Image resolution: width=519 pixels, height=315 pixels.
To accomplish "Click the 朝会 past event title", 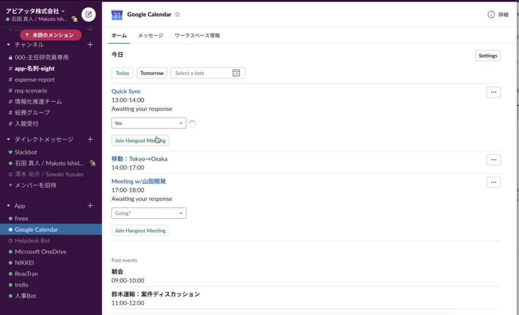I will point(118,271).
